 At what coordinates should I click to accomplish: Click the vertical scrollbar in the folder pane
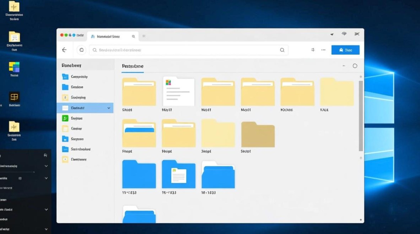click(x=361, y=115)
